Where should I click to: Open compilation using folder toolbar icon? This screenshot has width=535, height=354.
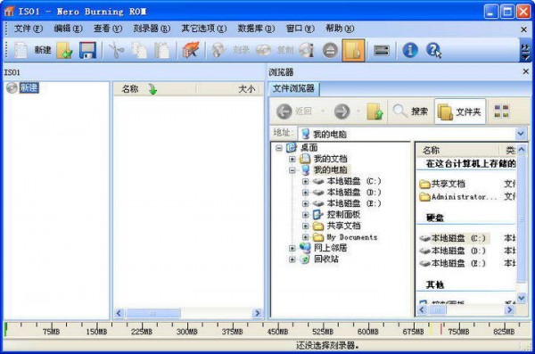(x=64, y=51)
